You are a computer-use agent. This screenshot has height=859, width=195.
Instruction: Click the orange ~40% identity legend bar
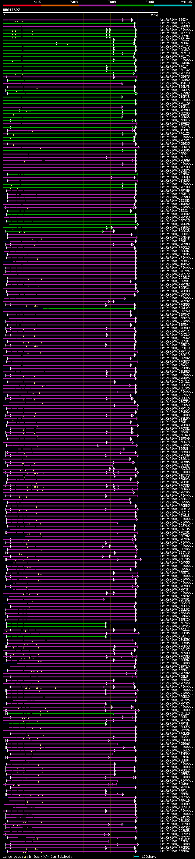pyautogui.click(x=60, y=6)
